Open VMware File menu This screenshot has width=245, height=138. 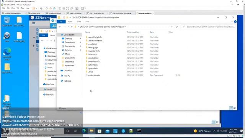click(x=3, y=8)
